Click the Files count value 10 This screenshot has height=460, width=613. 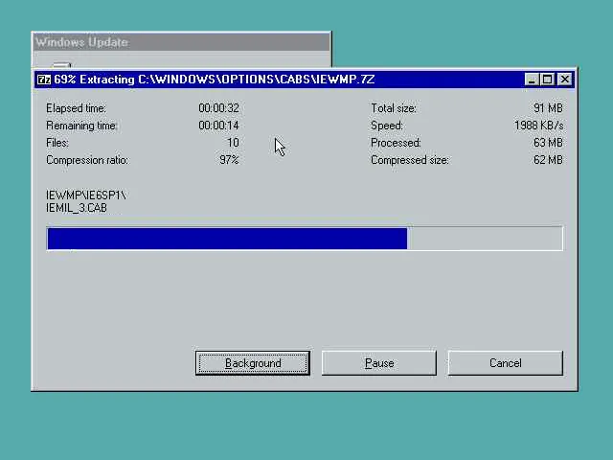233,143
